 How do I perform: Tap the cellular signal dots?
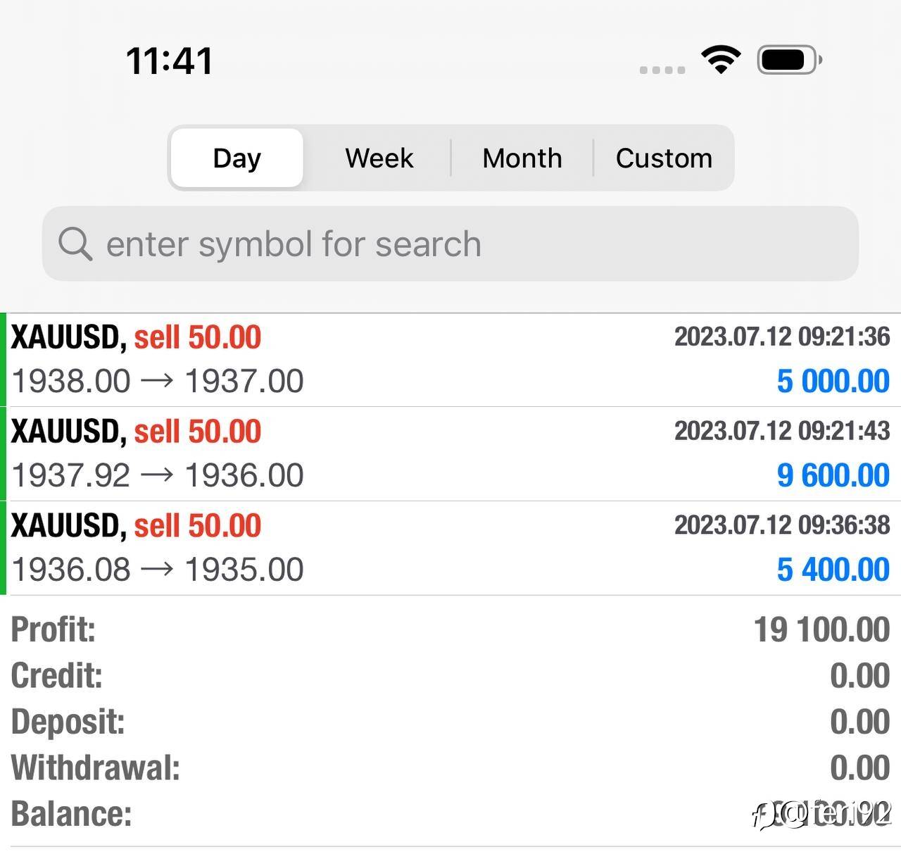pyautogui.click(x=662, y=70)
